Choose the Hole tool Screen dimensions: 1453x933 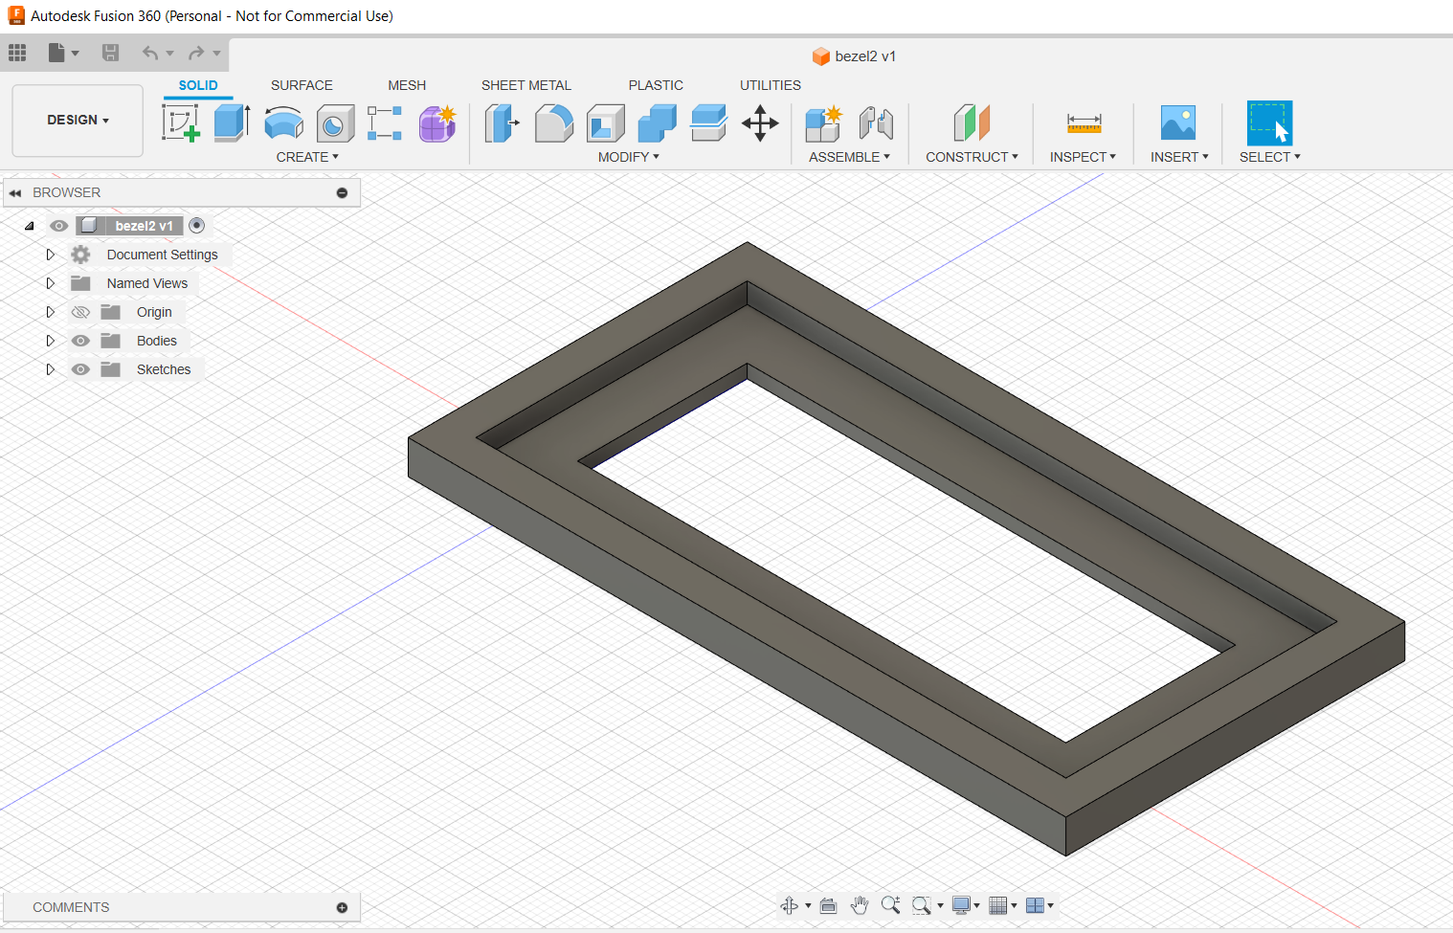pos(334,123)
